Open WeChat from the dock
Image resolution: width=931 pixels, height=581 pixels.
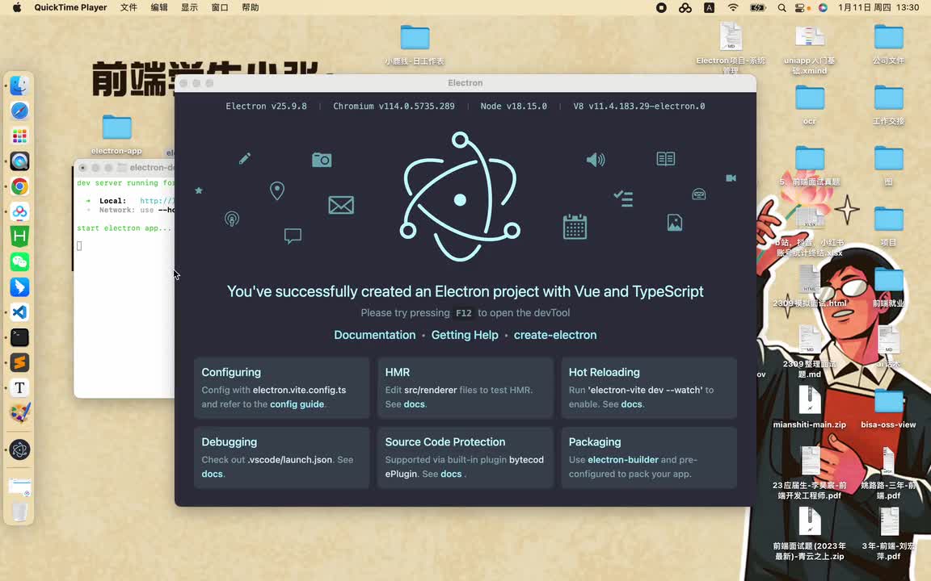19,262
